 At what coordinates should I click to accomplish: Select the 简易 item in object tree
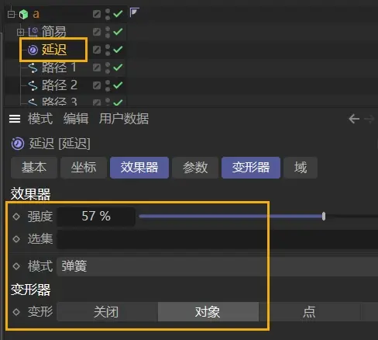click(x=54, y=32)
